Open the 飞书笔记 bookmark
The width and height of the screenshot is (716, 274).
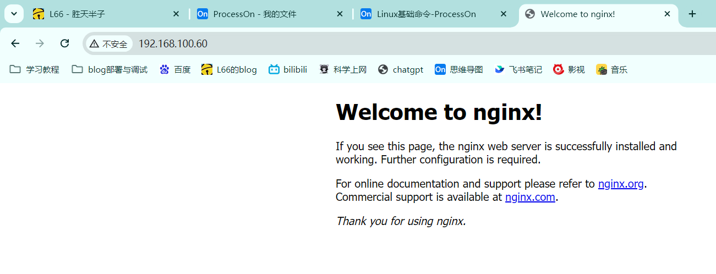518,69
